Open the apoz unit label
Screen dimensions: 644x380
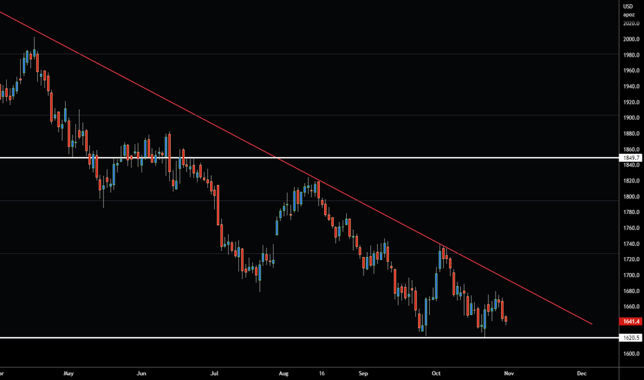629,15
